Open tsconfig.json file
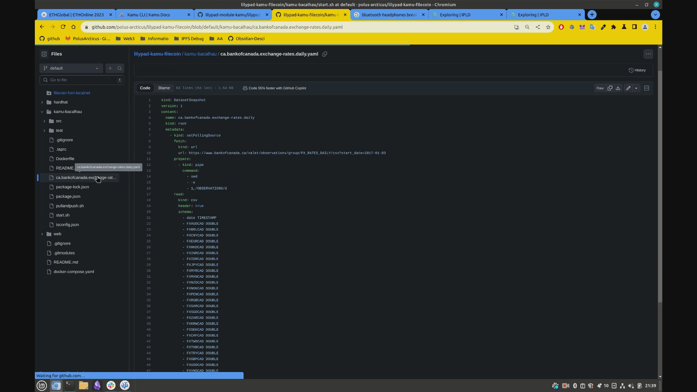697x392 pixels. pos(67,225)
